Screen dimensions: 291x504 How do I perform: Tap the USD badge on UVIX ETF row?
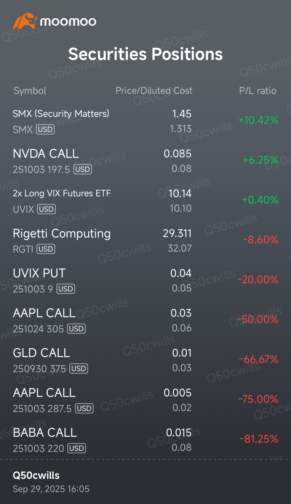[46, 209]
